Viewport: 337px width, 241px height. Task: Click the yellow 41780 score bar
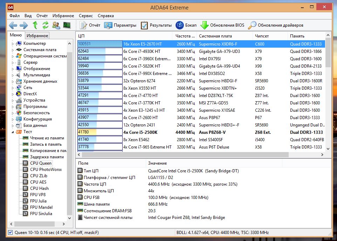click(100, 132)
